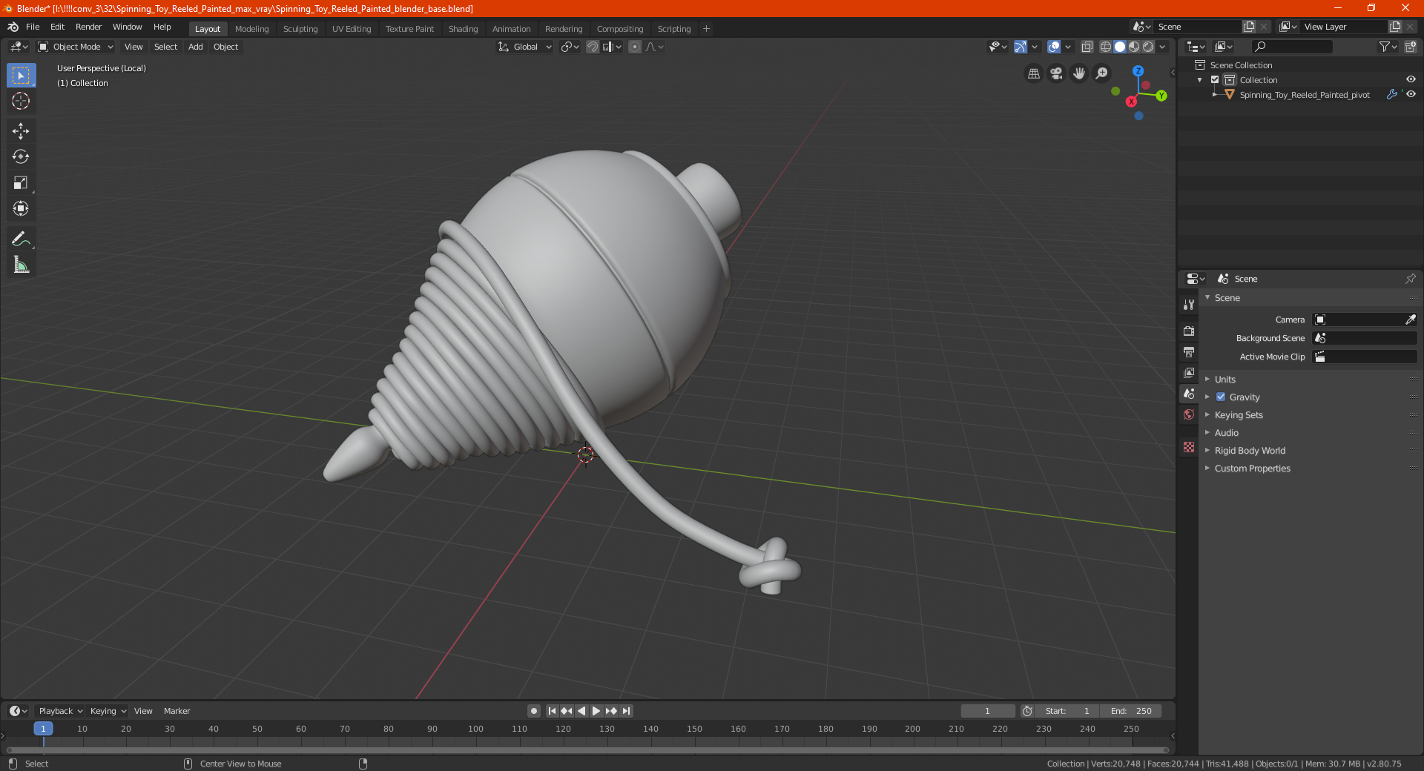Select the Select Box tool
This screenshot has height=771, width=1424.
click(x=21, y=76)
